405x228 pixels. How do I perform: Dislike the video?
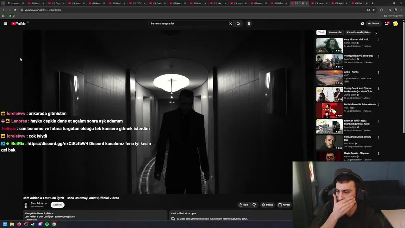254,205
